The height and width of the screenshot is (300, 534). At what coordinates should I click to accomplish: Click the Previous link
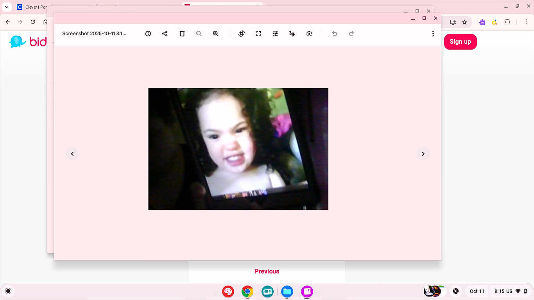point(267,271)
